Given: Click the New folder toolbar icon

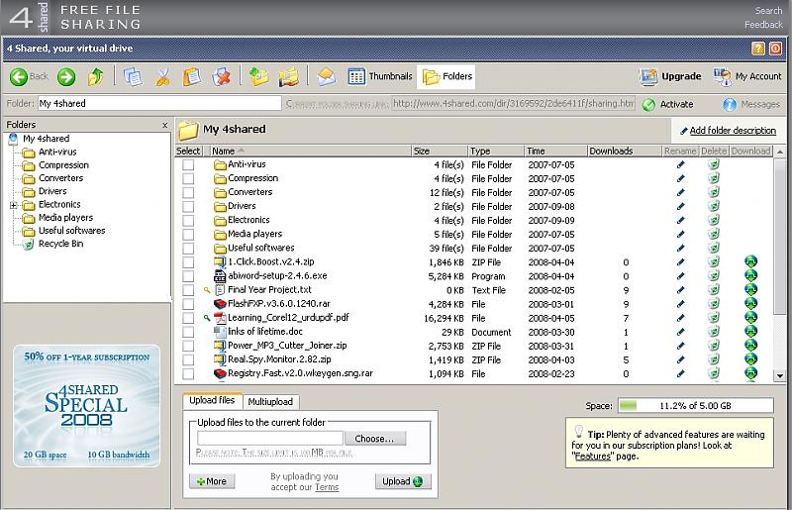Looking at the screenshot, I should (259, 77).
